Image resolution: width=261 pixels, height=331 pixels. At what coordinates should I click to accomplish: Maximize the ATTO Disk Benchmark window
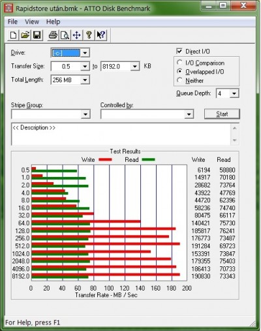coord(223,6)
